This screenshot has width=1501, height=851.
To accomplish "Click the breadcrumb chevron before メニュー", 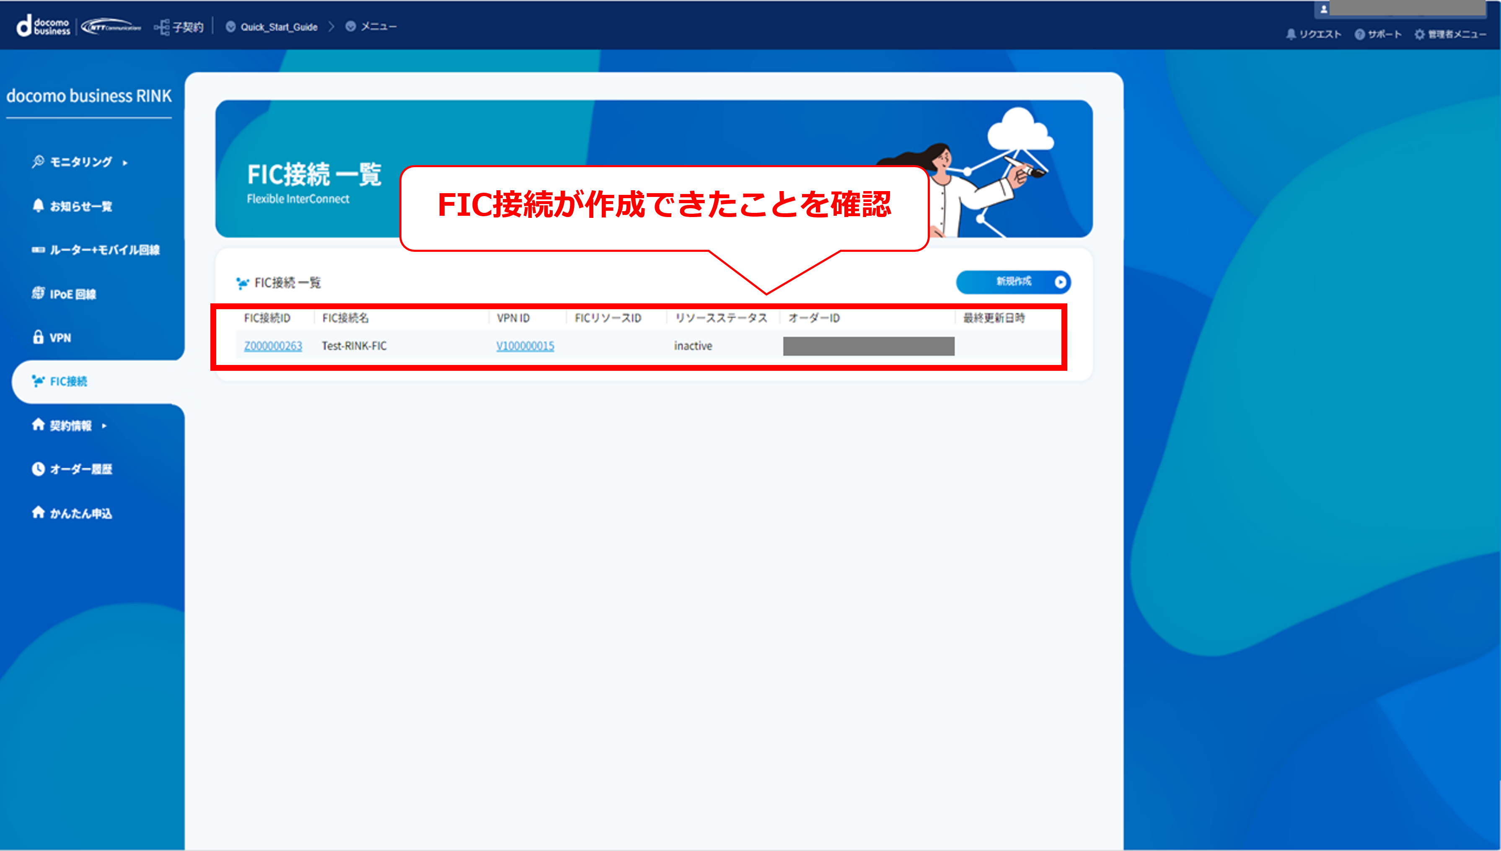I will [x=331, y=27].
